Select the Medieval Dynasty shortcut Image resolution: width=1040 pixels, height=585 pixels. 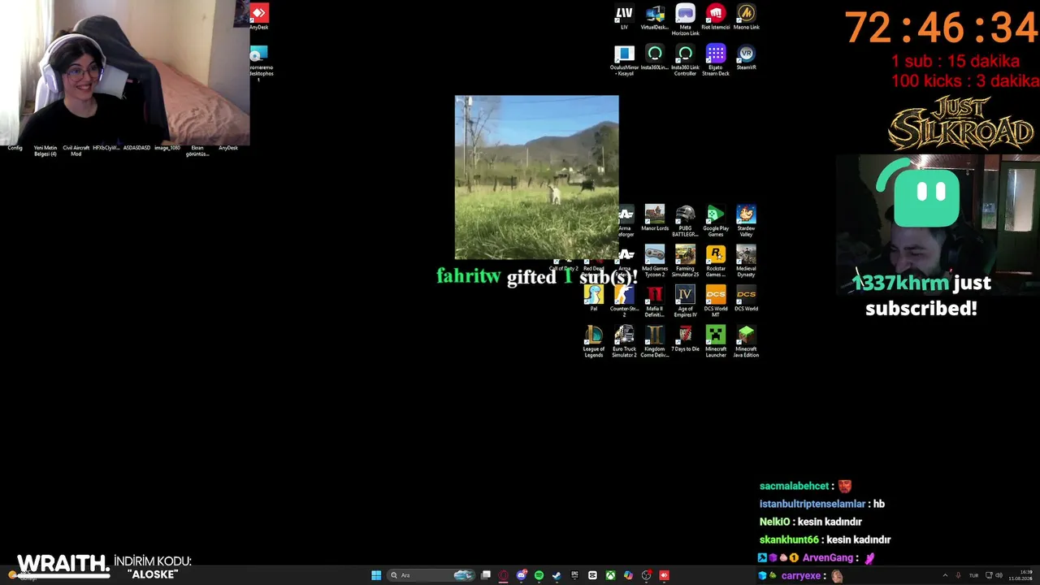pyautogui.click(x=746, y=261)
